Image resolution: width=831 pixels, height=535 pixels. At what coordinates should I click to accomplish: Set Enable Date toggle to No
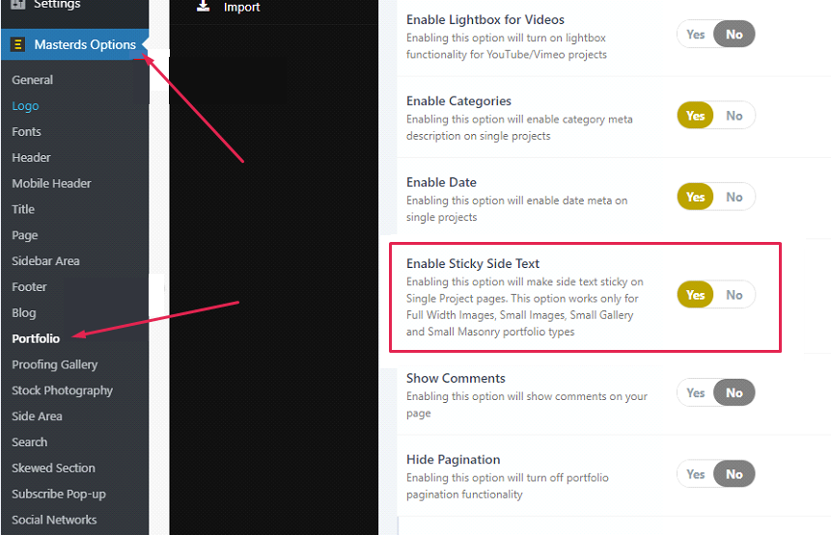(x=734, y=198)
